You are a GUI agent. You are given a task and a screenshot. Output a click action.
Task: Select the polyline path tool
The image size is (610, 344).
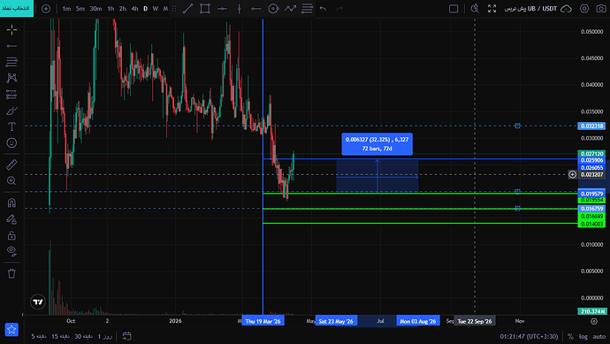(290, 9)
